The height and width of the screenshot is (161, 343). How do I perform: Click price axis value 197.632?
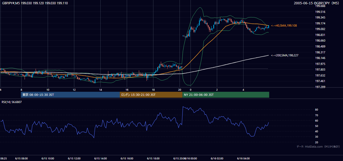tap(320, 75)
